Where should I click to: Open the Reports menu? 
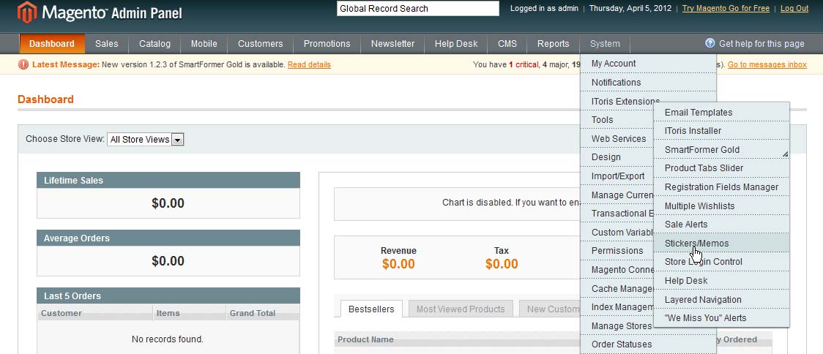(x=554, y=44)
